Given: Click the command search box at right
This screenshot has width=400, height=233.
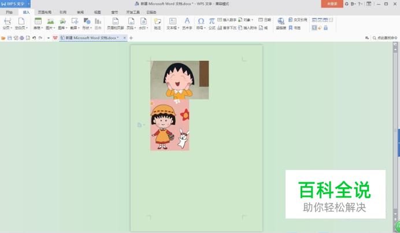Looking at the screenshot, I should point(385,38).
